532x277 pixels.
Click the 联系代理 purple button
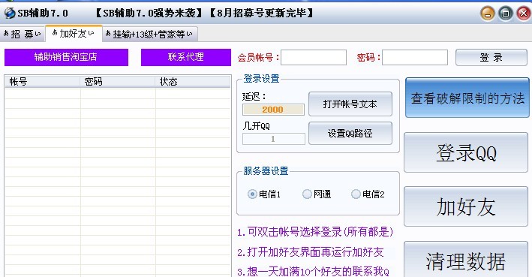pyautogui.click(x=185, y=57)
